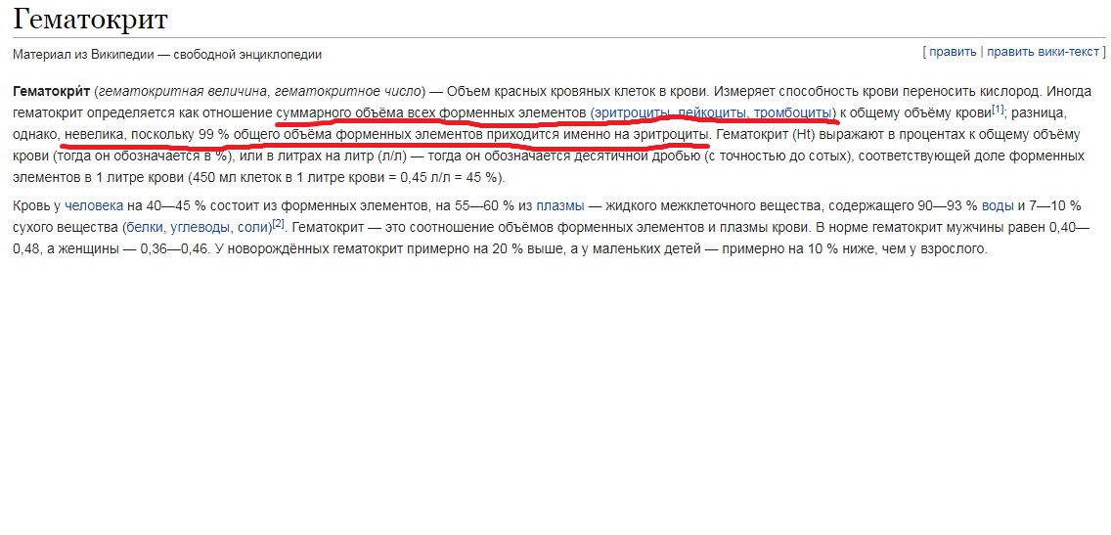Screen dimensions: 1111x535
Task: Go to the 'тромбоциты' article
Action: (x=792, y=112)
